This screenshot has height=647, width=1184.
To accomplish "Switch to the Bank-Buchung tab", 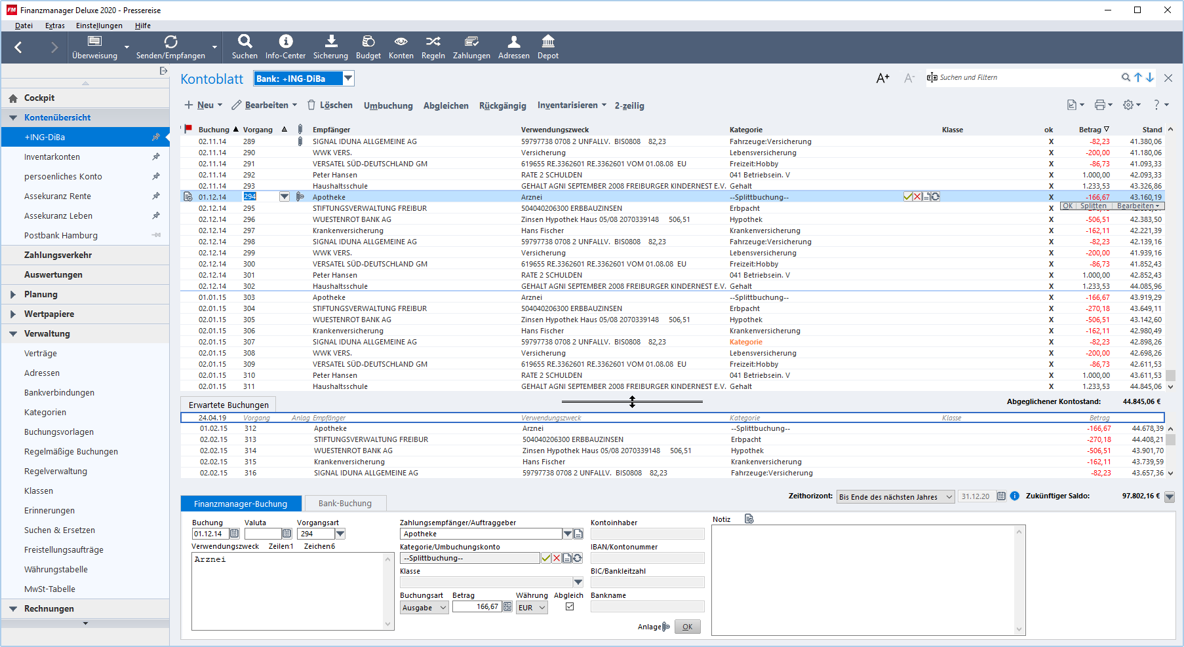I will (x=345, y=504).
